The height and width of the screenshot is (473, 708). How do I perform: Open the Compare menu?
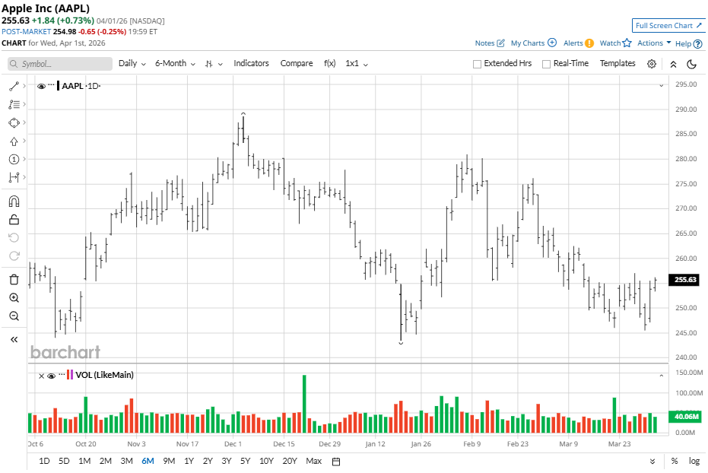click(x=297, y=63)
